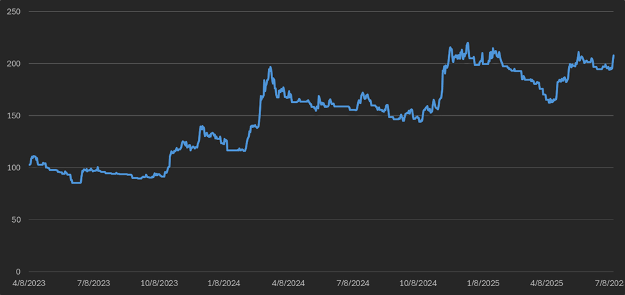625x295 pixels.
Task: Click the 200 y-axis label
Action: pos(13,64)
